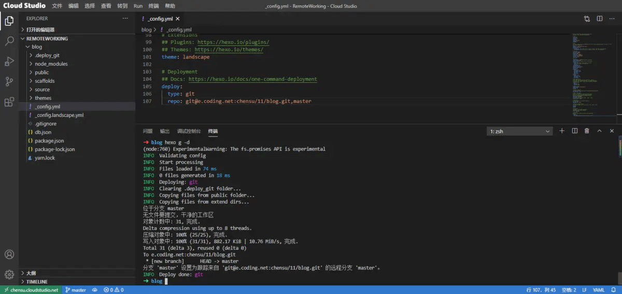Collapse the blog folder

click(x=77, y=47)
